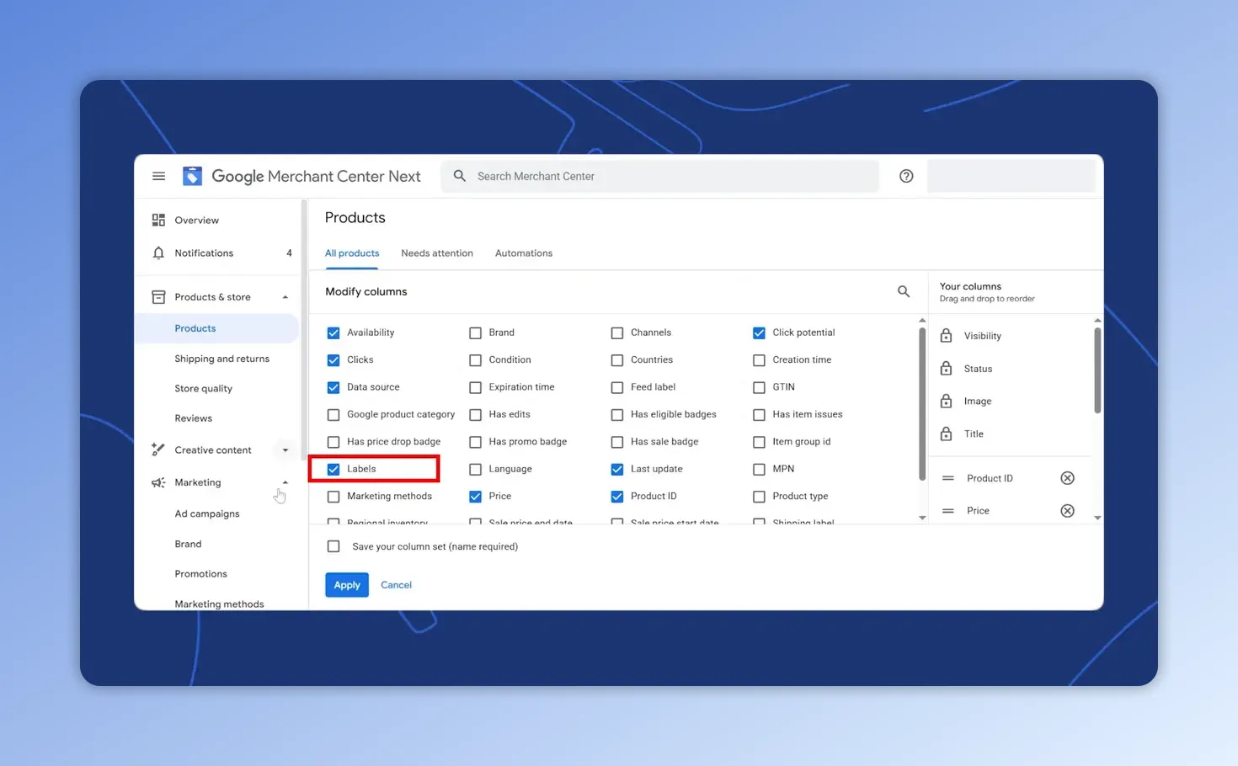Search columns using the Modify columns magnifier
This screenshot has width=1238, height=766.
pos(904,291)
